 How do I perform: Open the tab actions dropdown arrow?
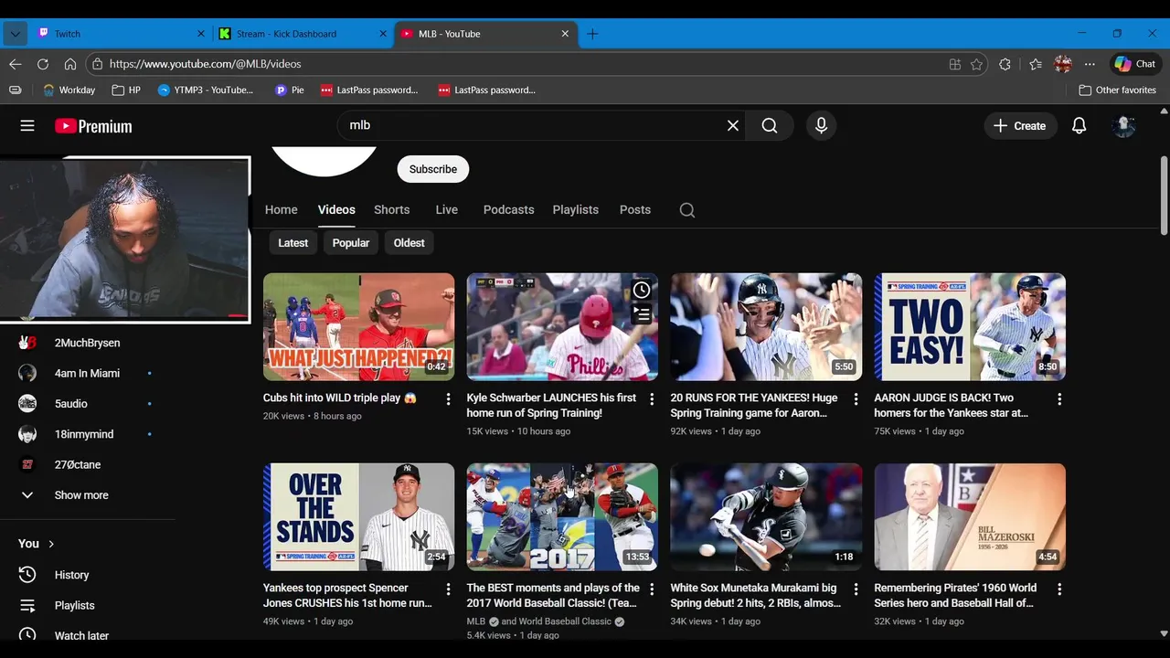click(15, 34)
